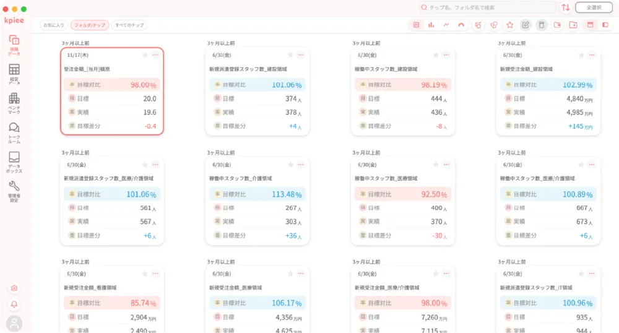Click the edit pencil icon in toolbar
The image size is (619, 333).
[526, 25]
